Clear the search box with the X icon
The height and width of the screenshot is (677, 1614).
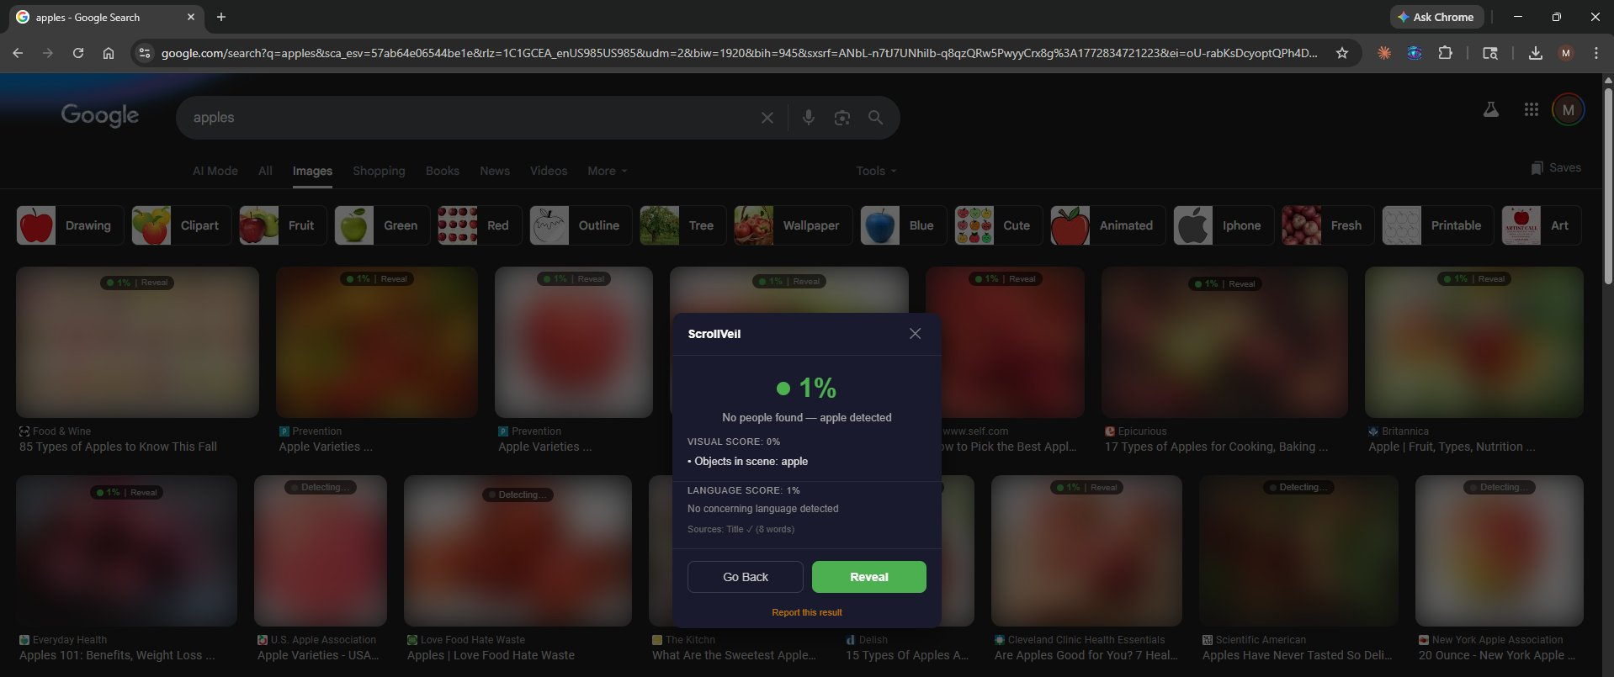(x=767, y=118)
